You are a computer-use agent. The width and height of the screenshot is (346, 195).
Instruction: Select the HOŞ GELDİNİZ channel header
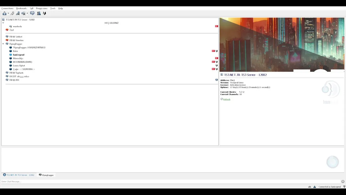click(x=112, y=23)
